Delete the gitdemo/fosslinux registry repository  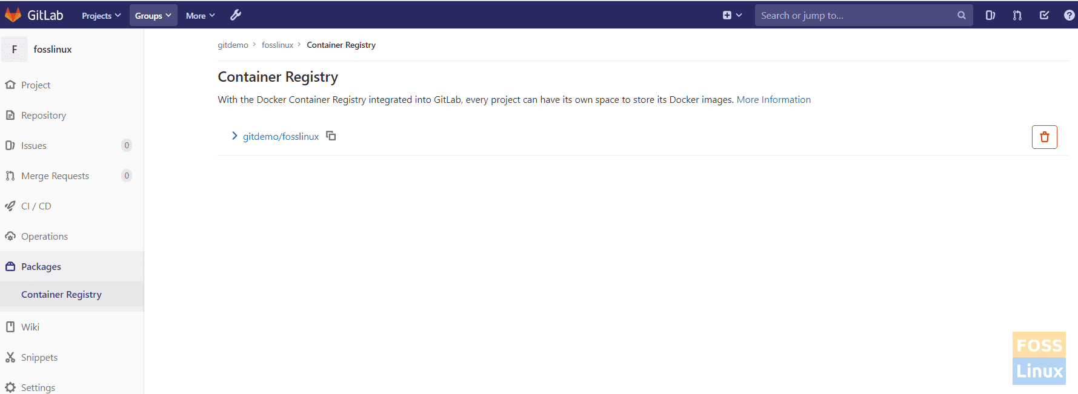(x=1045, y=137)
